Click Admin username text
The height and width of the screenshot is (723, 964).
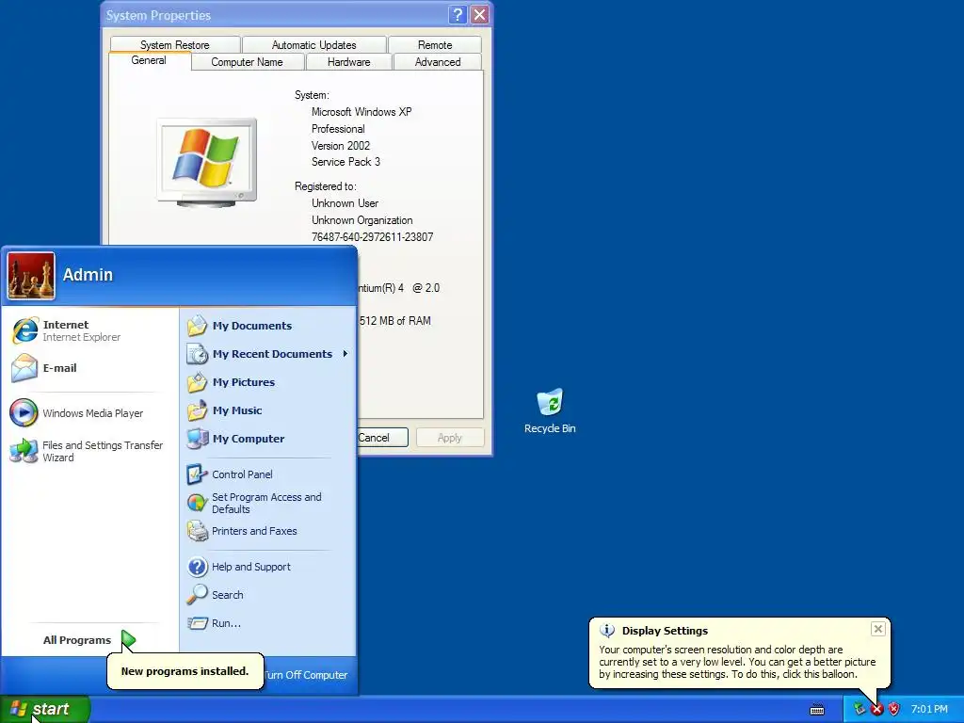88,275
